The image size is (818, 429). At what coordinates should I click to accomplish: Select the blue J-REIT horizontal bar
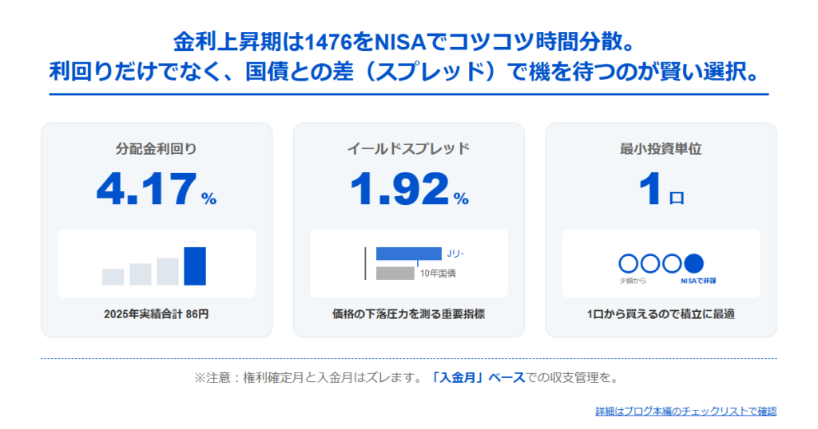point(408,254)
